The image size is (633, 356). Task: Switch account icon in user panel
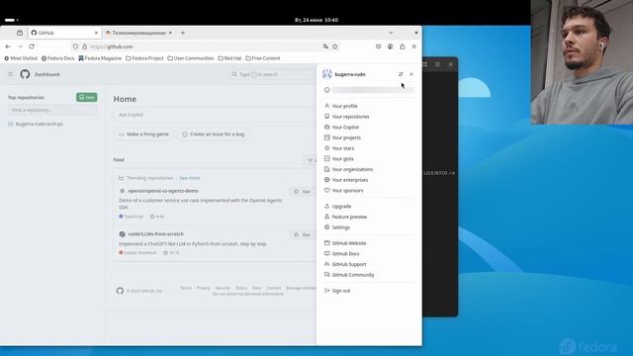coord(401,74)
